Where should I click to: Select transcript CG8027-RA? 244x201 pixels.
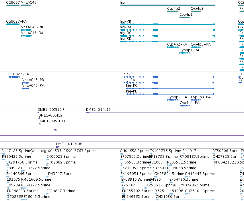coord(13,24)
